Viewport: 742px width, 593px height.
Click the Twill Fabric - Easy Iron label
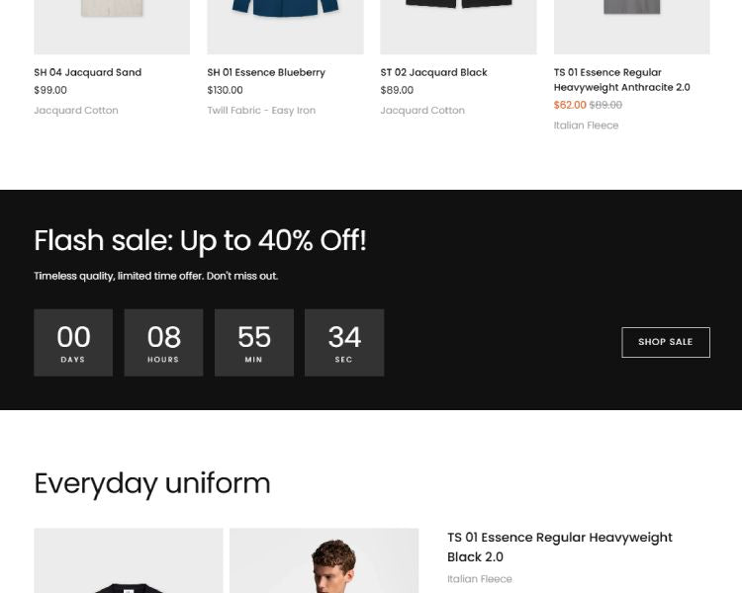pyautogui.click(x=261, y=111)
